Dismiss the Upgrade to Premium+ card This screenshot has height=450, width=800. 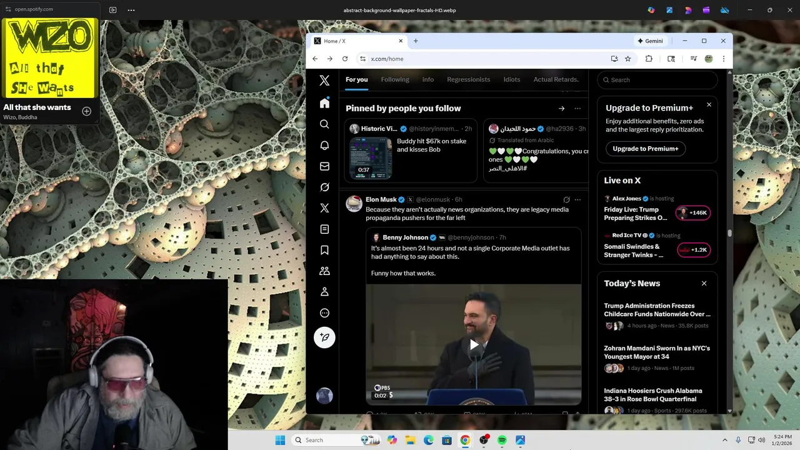click(709, 104)
